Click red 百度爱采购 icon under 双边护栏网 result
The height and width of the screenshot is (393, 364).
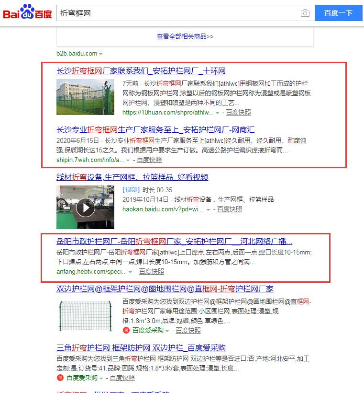126,330
